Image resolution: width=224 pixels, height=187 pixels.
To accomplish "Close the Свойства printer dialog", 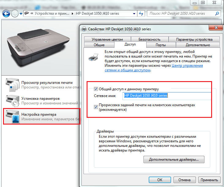I will pyautogui.click(x=216, y=28).
